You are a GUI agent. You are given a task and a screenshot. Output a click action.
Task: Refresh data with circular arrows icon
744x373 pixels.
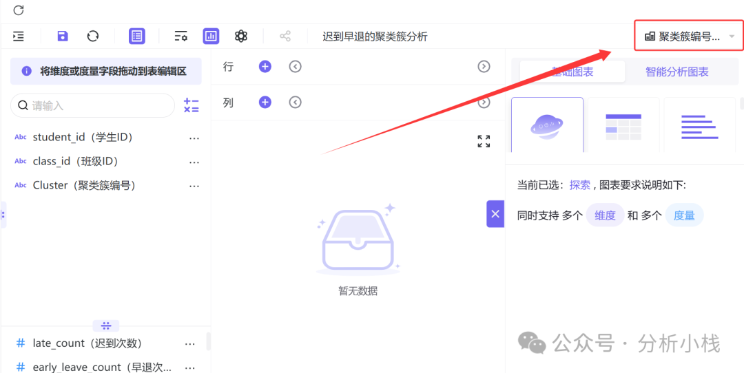pos(93,36)
